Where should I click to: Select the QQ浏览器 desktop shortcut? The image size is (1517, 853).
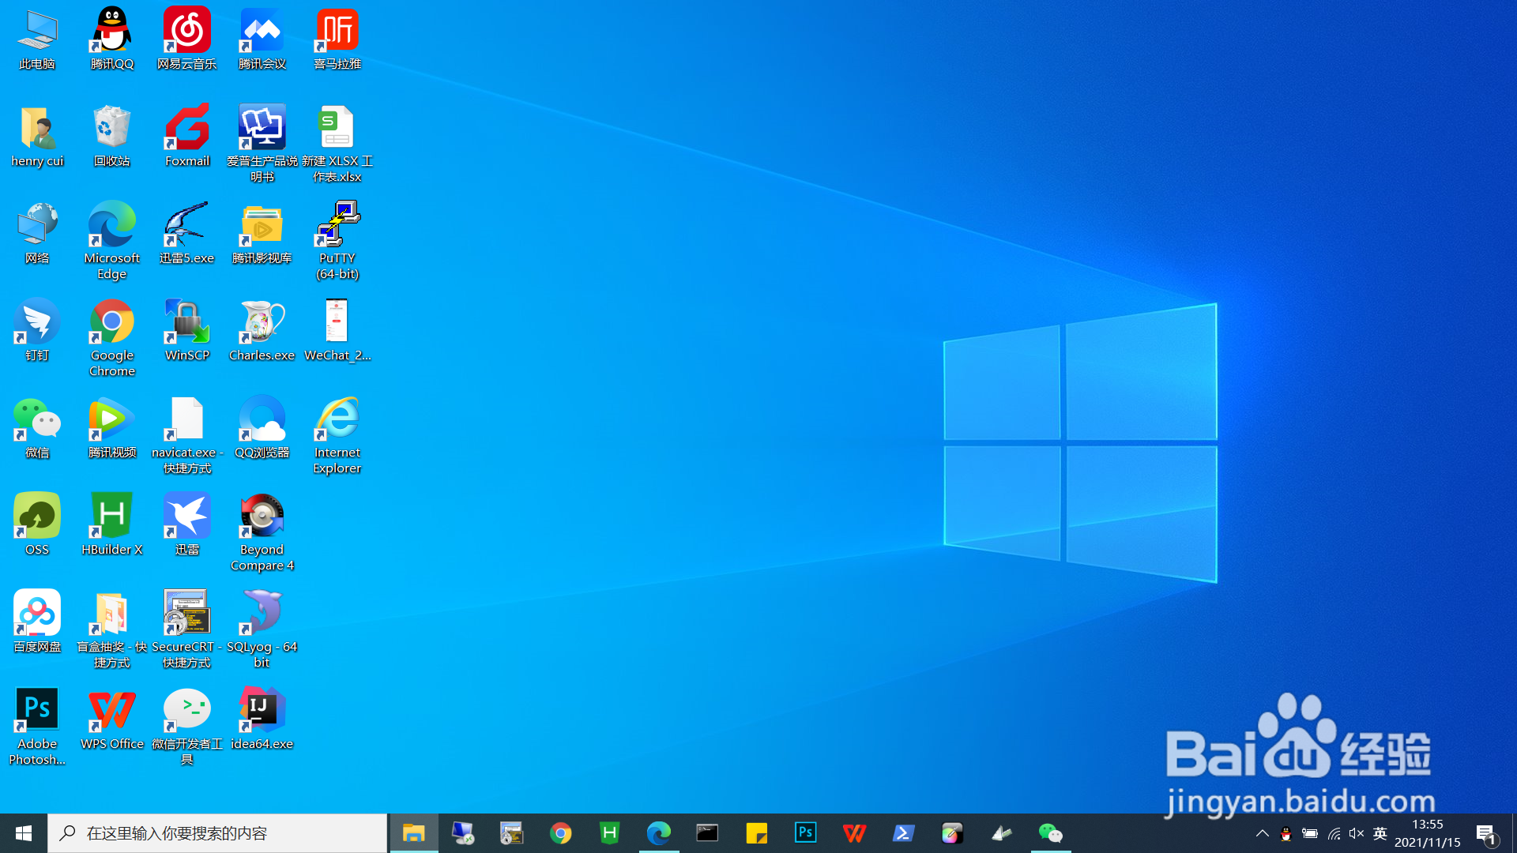(262, 428)
